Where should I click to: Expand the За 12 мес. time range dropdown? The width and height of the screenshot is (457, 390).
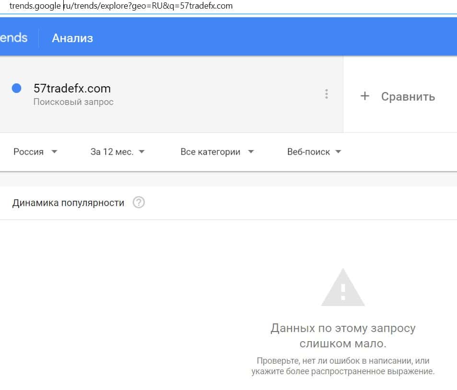(117, 152)
